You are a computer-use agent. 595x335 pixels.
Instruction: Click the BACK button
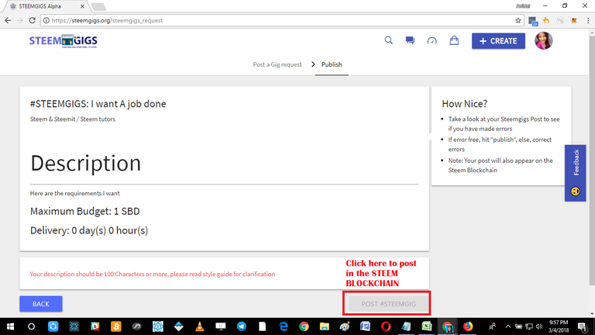[41, 304]
